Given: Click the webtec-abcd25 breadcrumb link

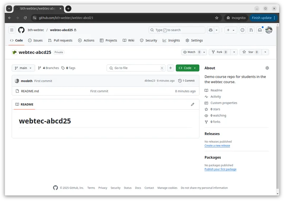Looking at the screenshot, I should coord(61,30).
